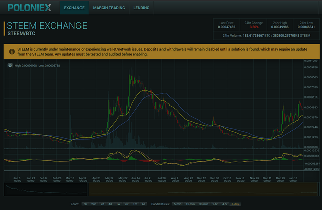Click the Aug 25 date axis label
The image size is (322, 210).
(188, 179)
